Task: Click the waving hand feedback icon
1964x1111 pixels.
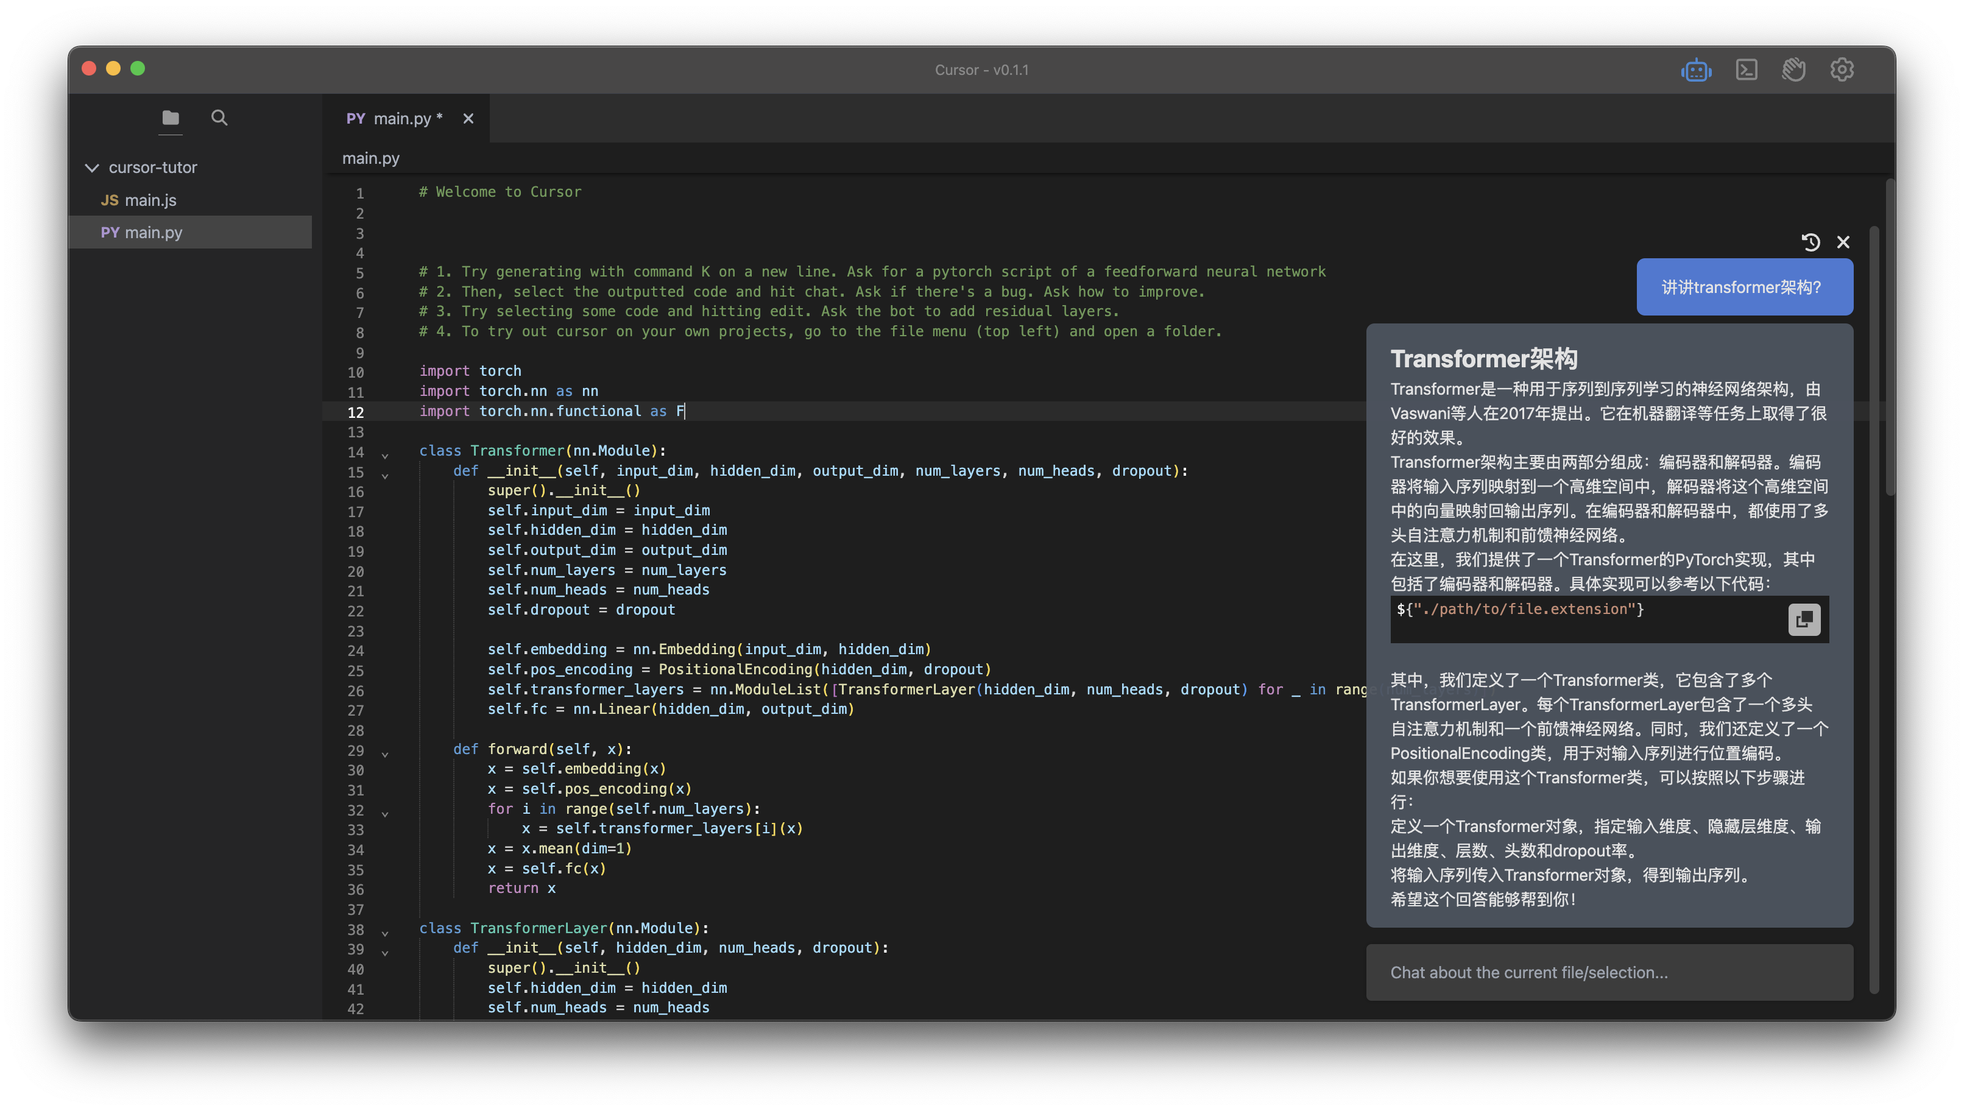Action: (x=1793, y=70)
